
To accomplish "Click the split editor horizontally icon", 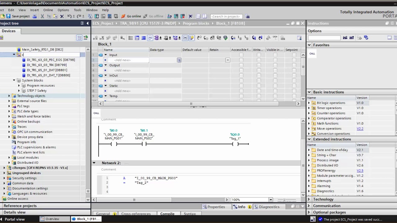I will point(198,16).
